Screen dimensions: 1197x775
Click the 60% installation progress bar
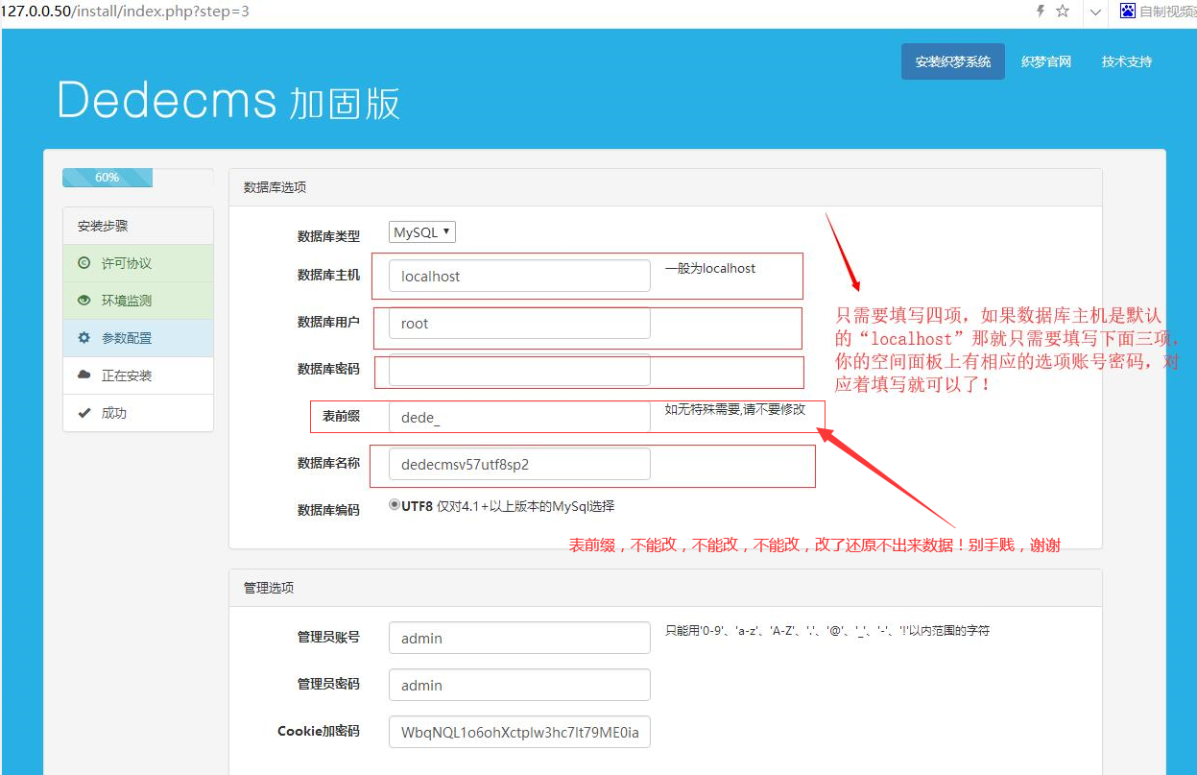107,177
